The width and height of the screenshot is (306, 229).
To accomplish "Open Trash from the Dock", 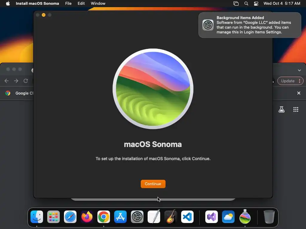I will click(x=269, y=217).
